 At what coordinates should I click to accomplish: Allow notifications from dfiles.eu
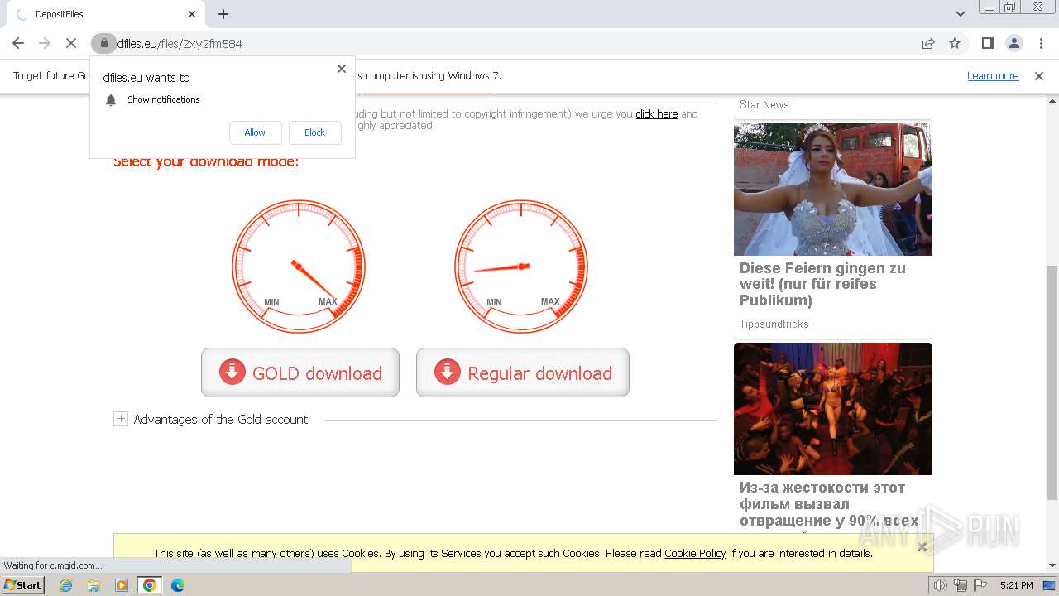pos(255,132)
